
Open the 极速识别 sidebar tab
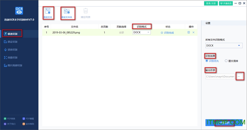19,34
